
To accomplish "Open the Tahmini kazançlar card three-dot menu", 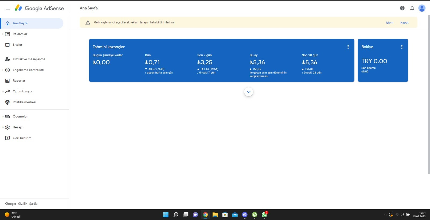I will (x=348, y=47).
